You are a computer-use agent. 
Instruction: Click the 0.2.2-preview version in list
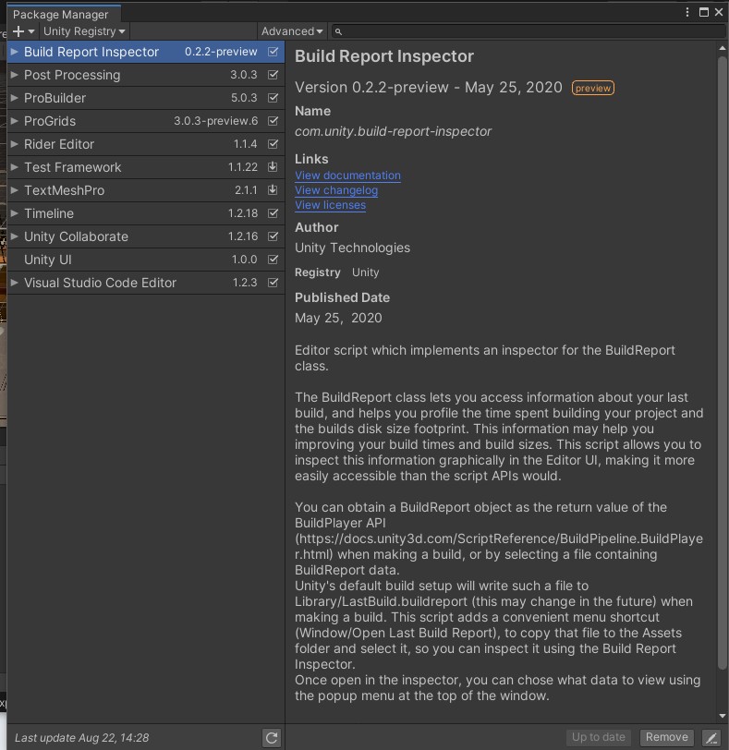point(221,52)
